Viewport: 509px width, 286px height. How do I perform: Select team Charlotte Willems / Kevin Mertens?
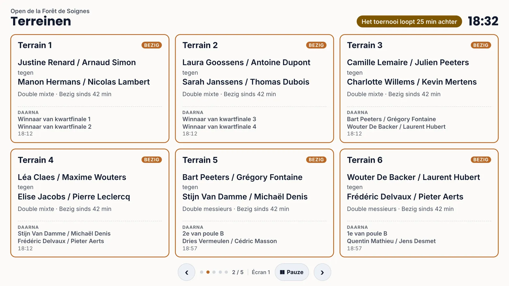[x=412, y=82]
